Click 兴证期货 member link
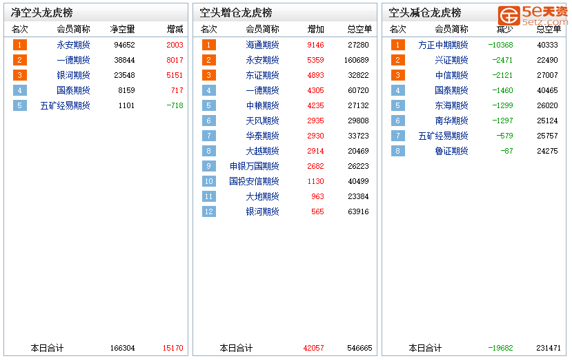Viewport: 572px width, 363px height. pos(452,60)
